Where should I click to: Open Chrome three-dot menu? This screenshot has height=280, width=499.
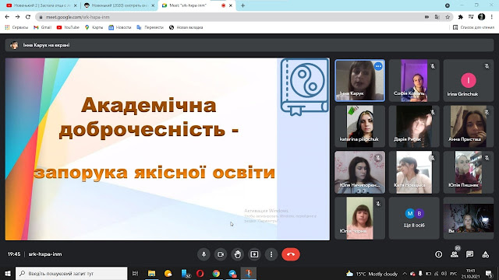pos(492,17)
